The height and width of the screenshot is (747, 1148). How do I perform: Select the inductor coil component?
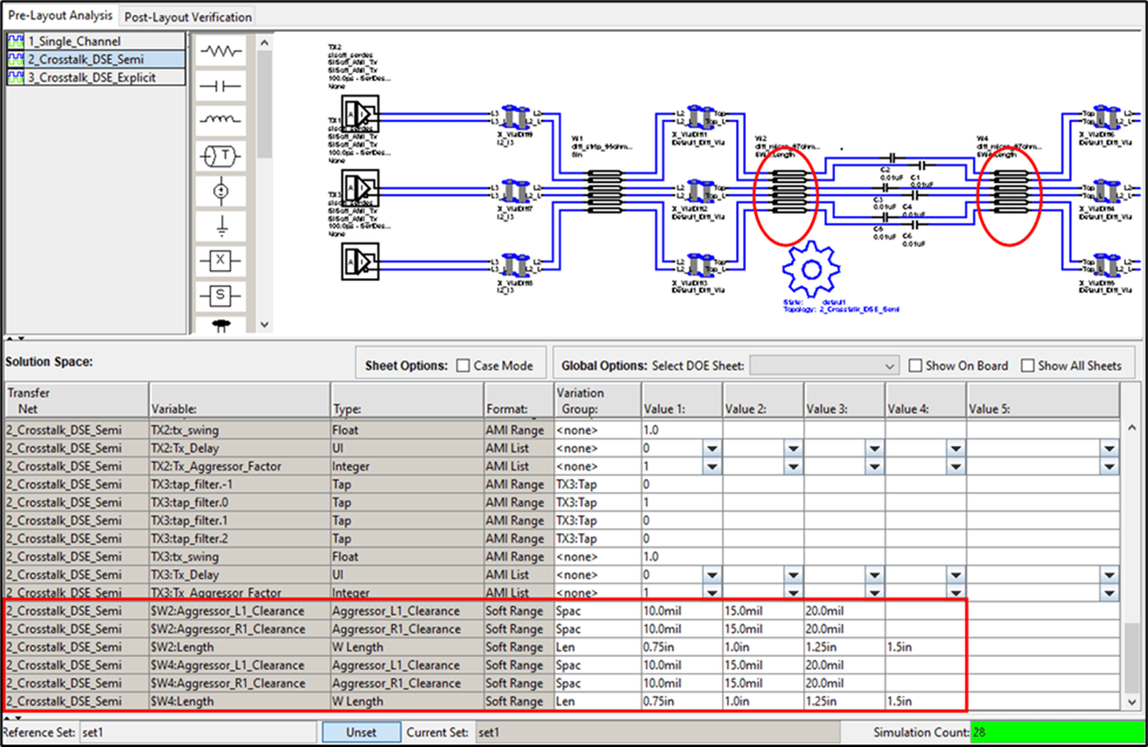(220, 119)
